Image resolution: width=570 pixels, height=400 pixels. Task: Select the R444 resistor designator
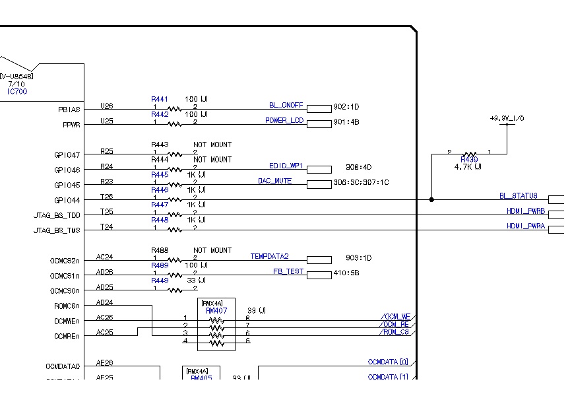click(x=160, y=159)
